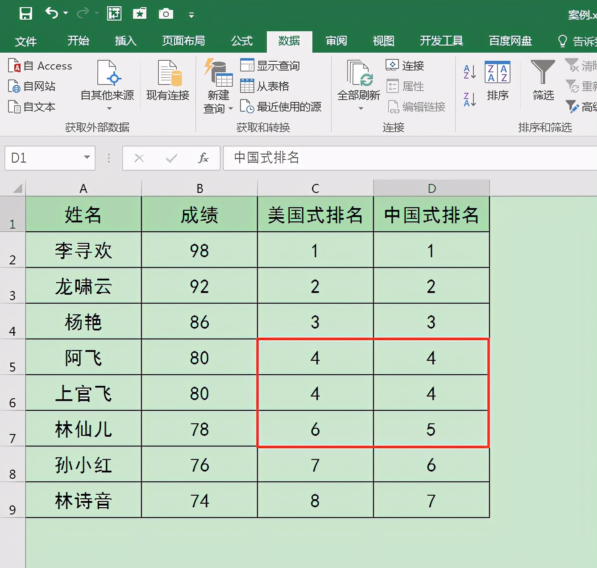Select column A header
Image resolution: width=597 pixels, height=568 pixels.
(x=83, y=188)
